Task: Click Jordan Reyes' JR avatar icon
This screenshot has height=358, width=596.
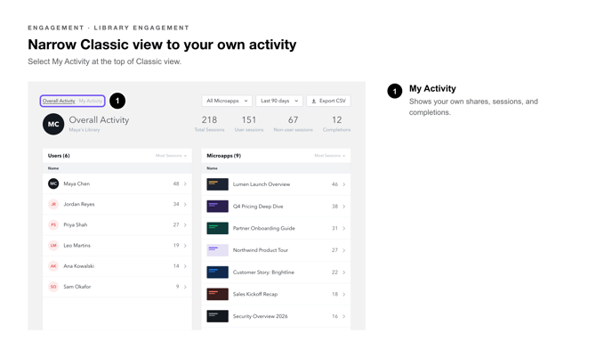Action: [53, 204]
